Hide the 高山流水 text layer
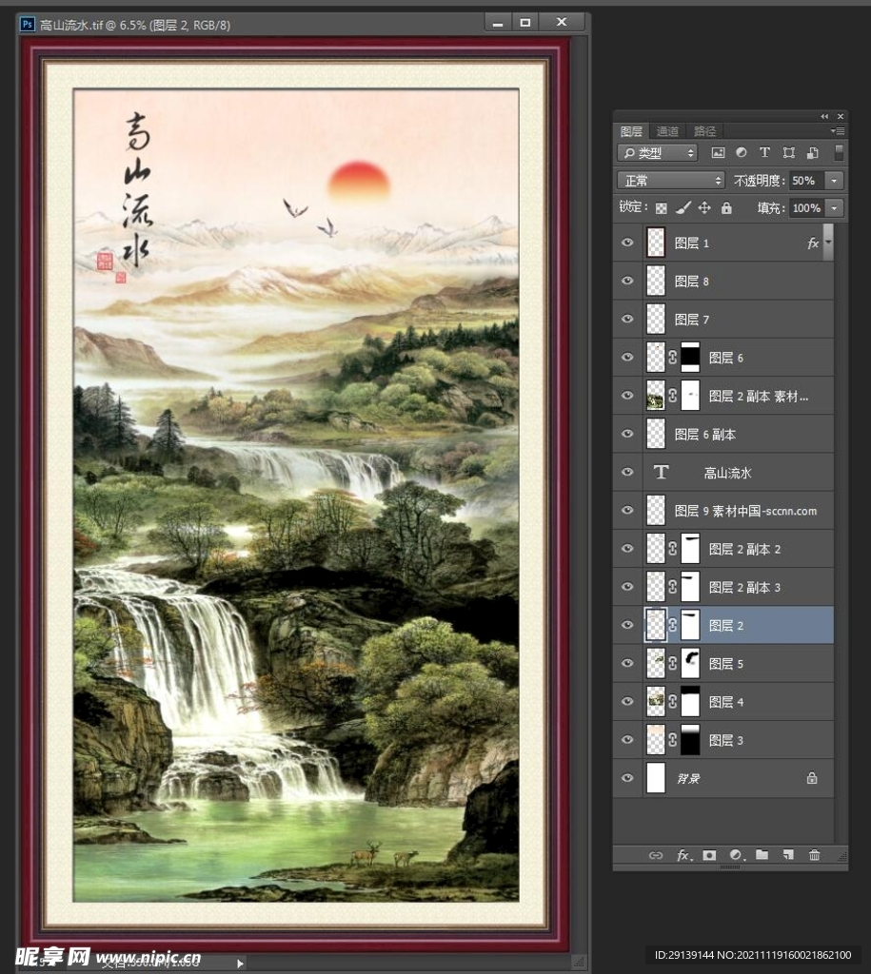871x974 pixels. (627, 472)
